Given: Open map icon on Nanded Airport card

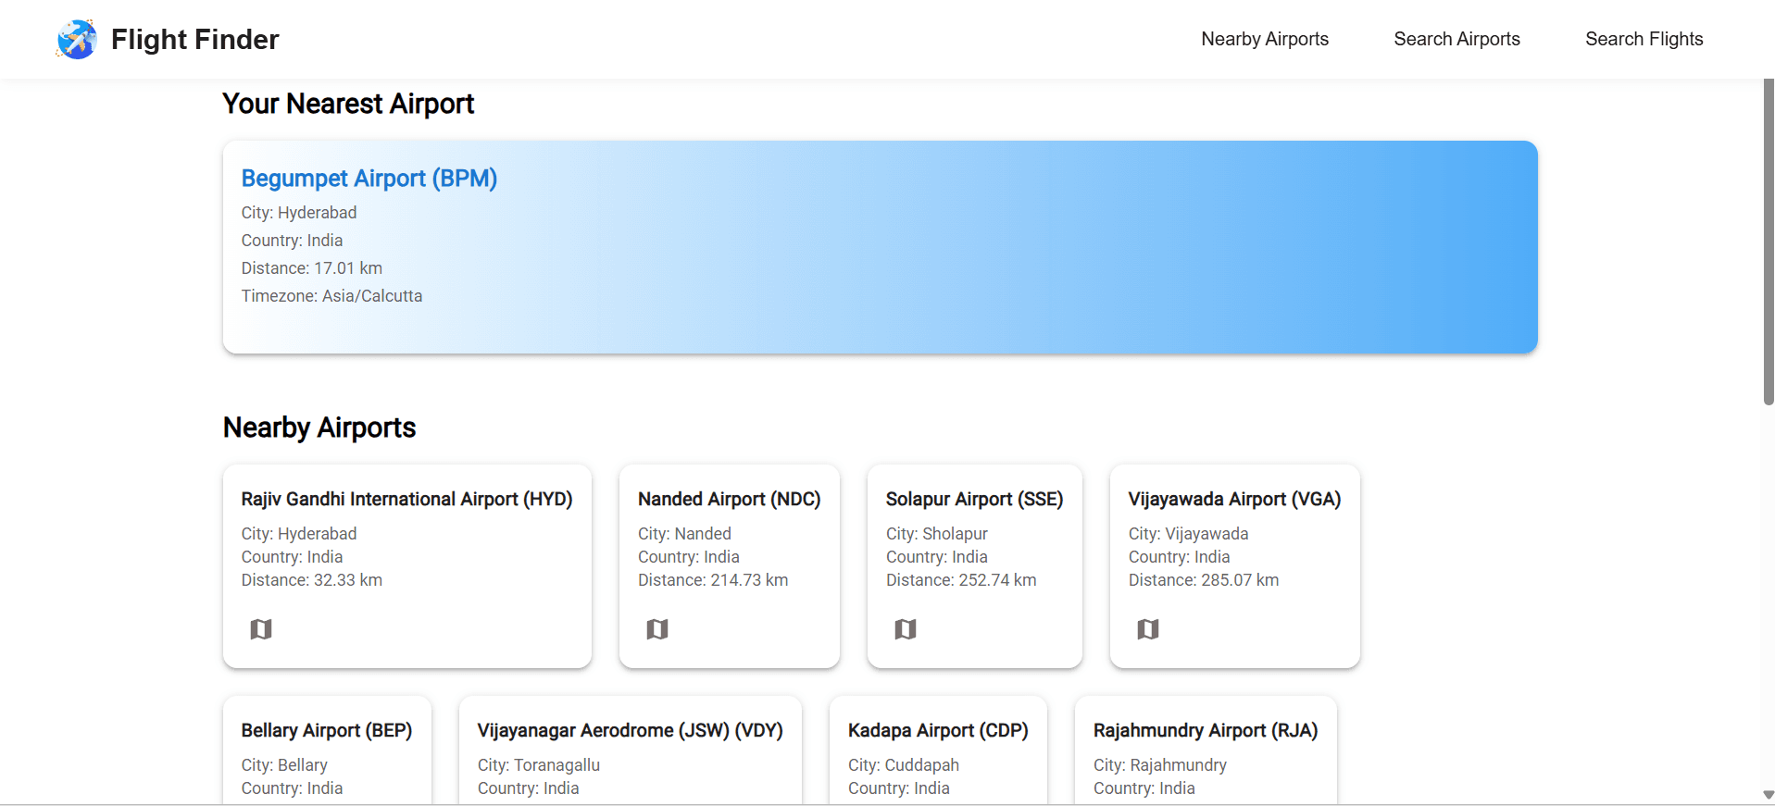Looking at the screenshot, I should tap(657, 629).
